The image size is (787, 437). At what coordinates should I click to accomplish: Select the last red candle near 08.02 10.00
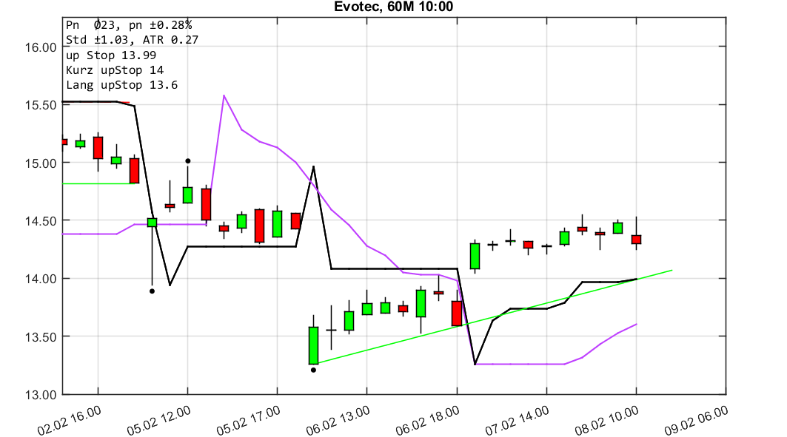coord(637,238)
